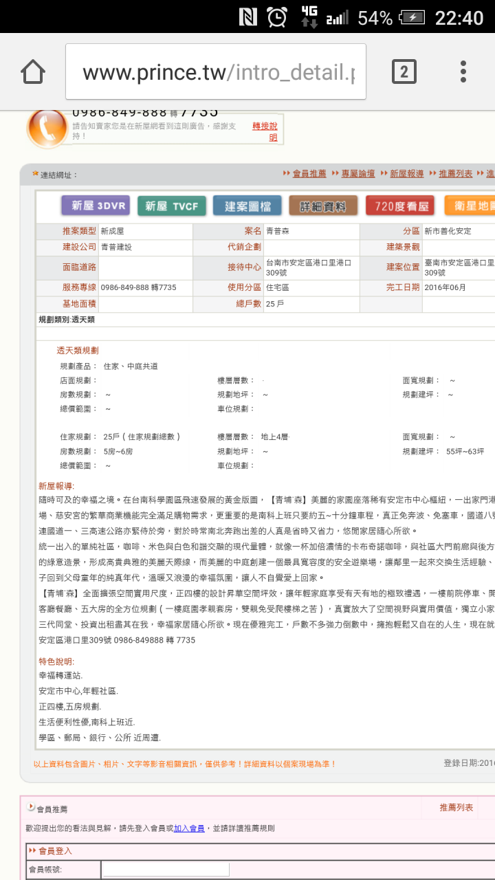Select the 新屋 TVCF button
The width and height of the screenshot is (495, 880).
tap(172, 206)
